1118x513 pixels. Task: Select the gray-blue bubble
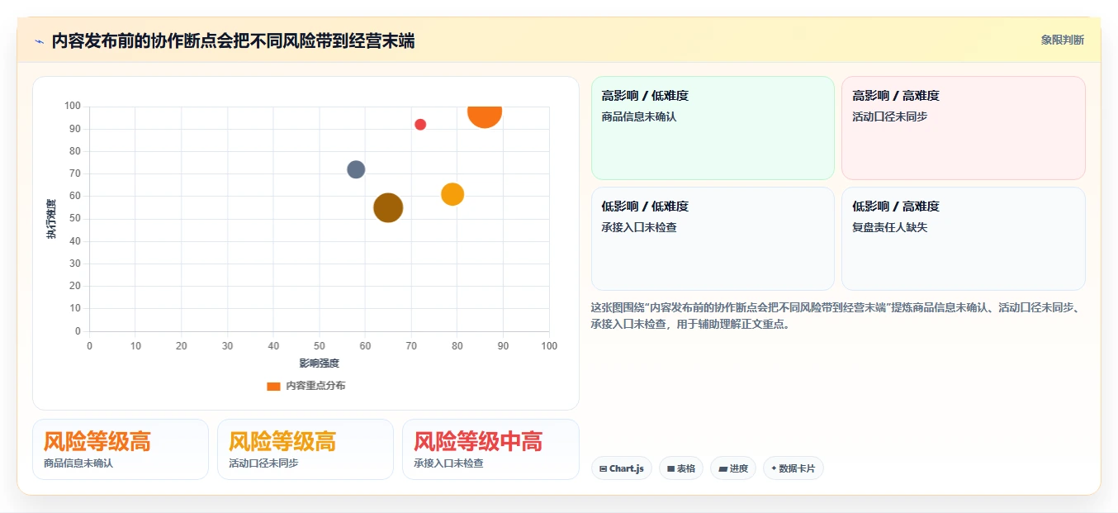pos(356,169)
